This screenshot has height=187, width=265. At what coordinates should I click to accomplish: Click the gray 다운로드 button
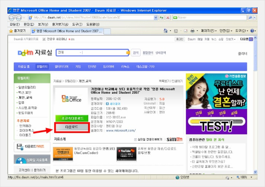point(72,127)
